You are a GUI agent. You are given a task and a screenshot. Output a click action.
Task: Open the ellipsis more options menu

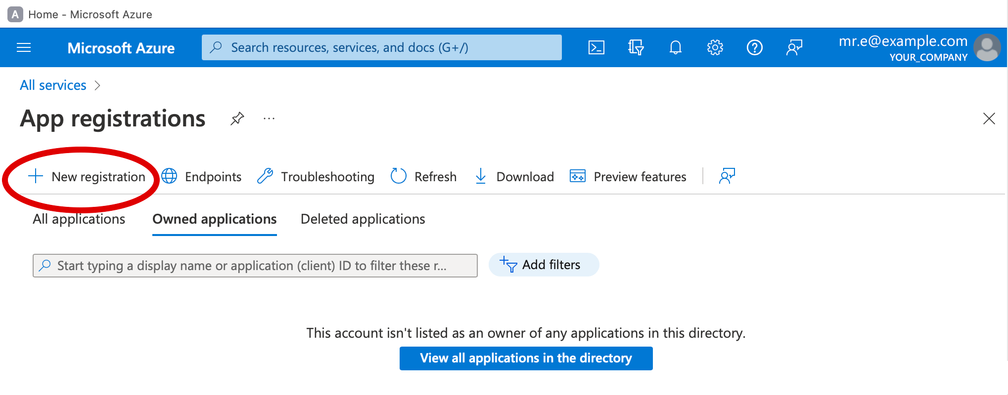[269, 118]
